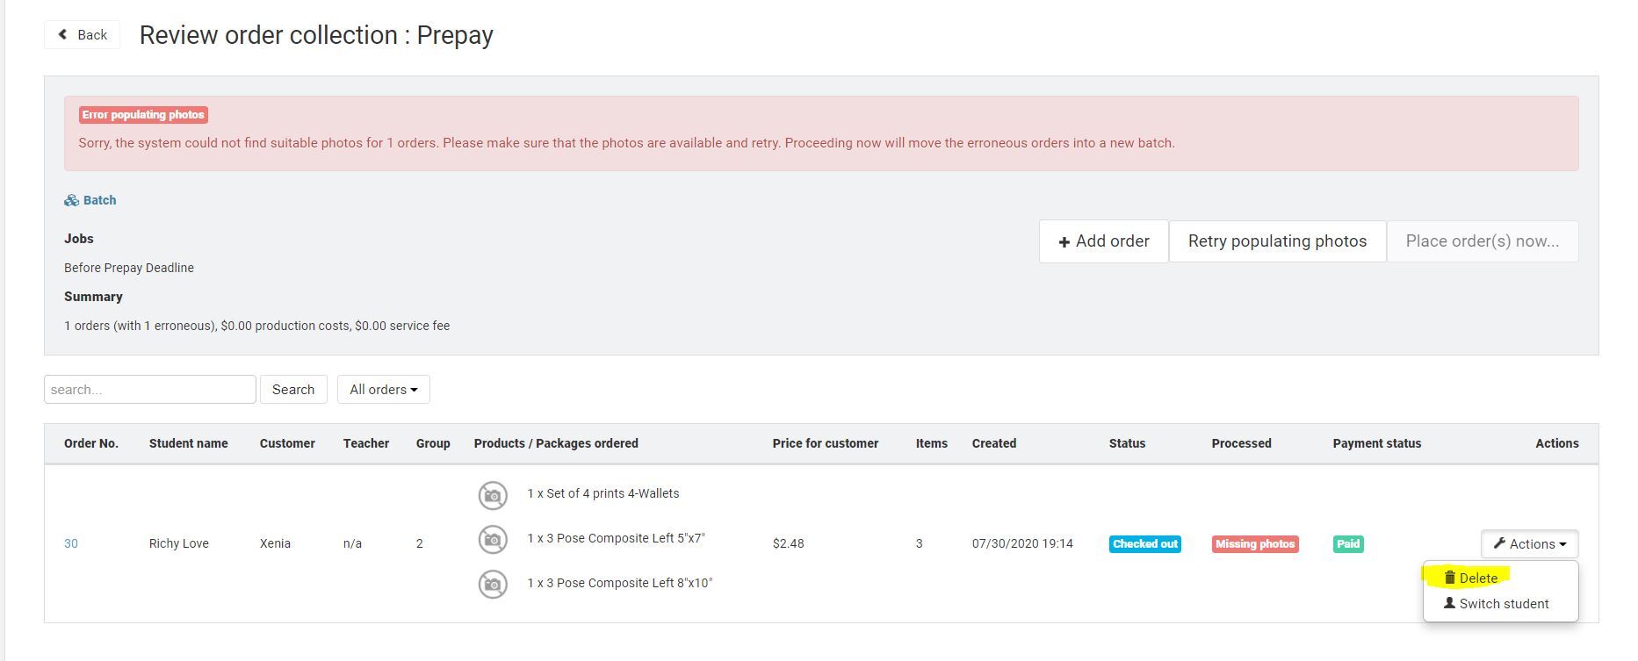Open the All orders filter dropdown
This screenshot has width=1638, height=661.
pyautogui.click(x=384, y=390)
